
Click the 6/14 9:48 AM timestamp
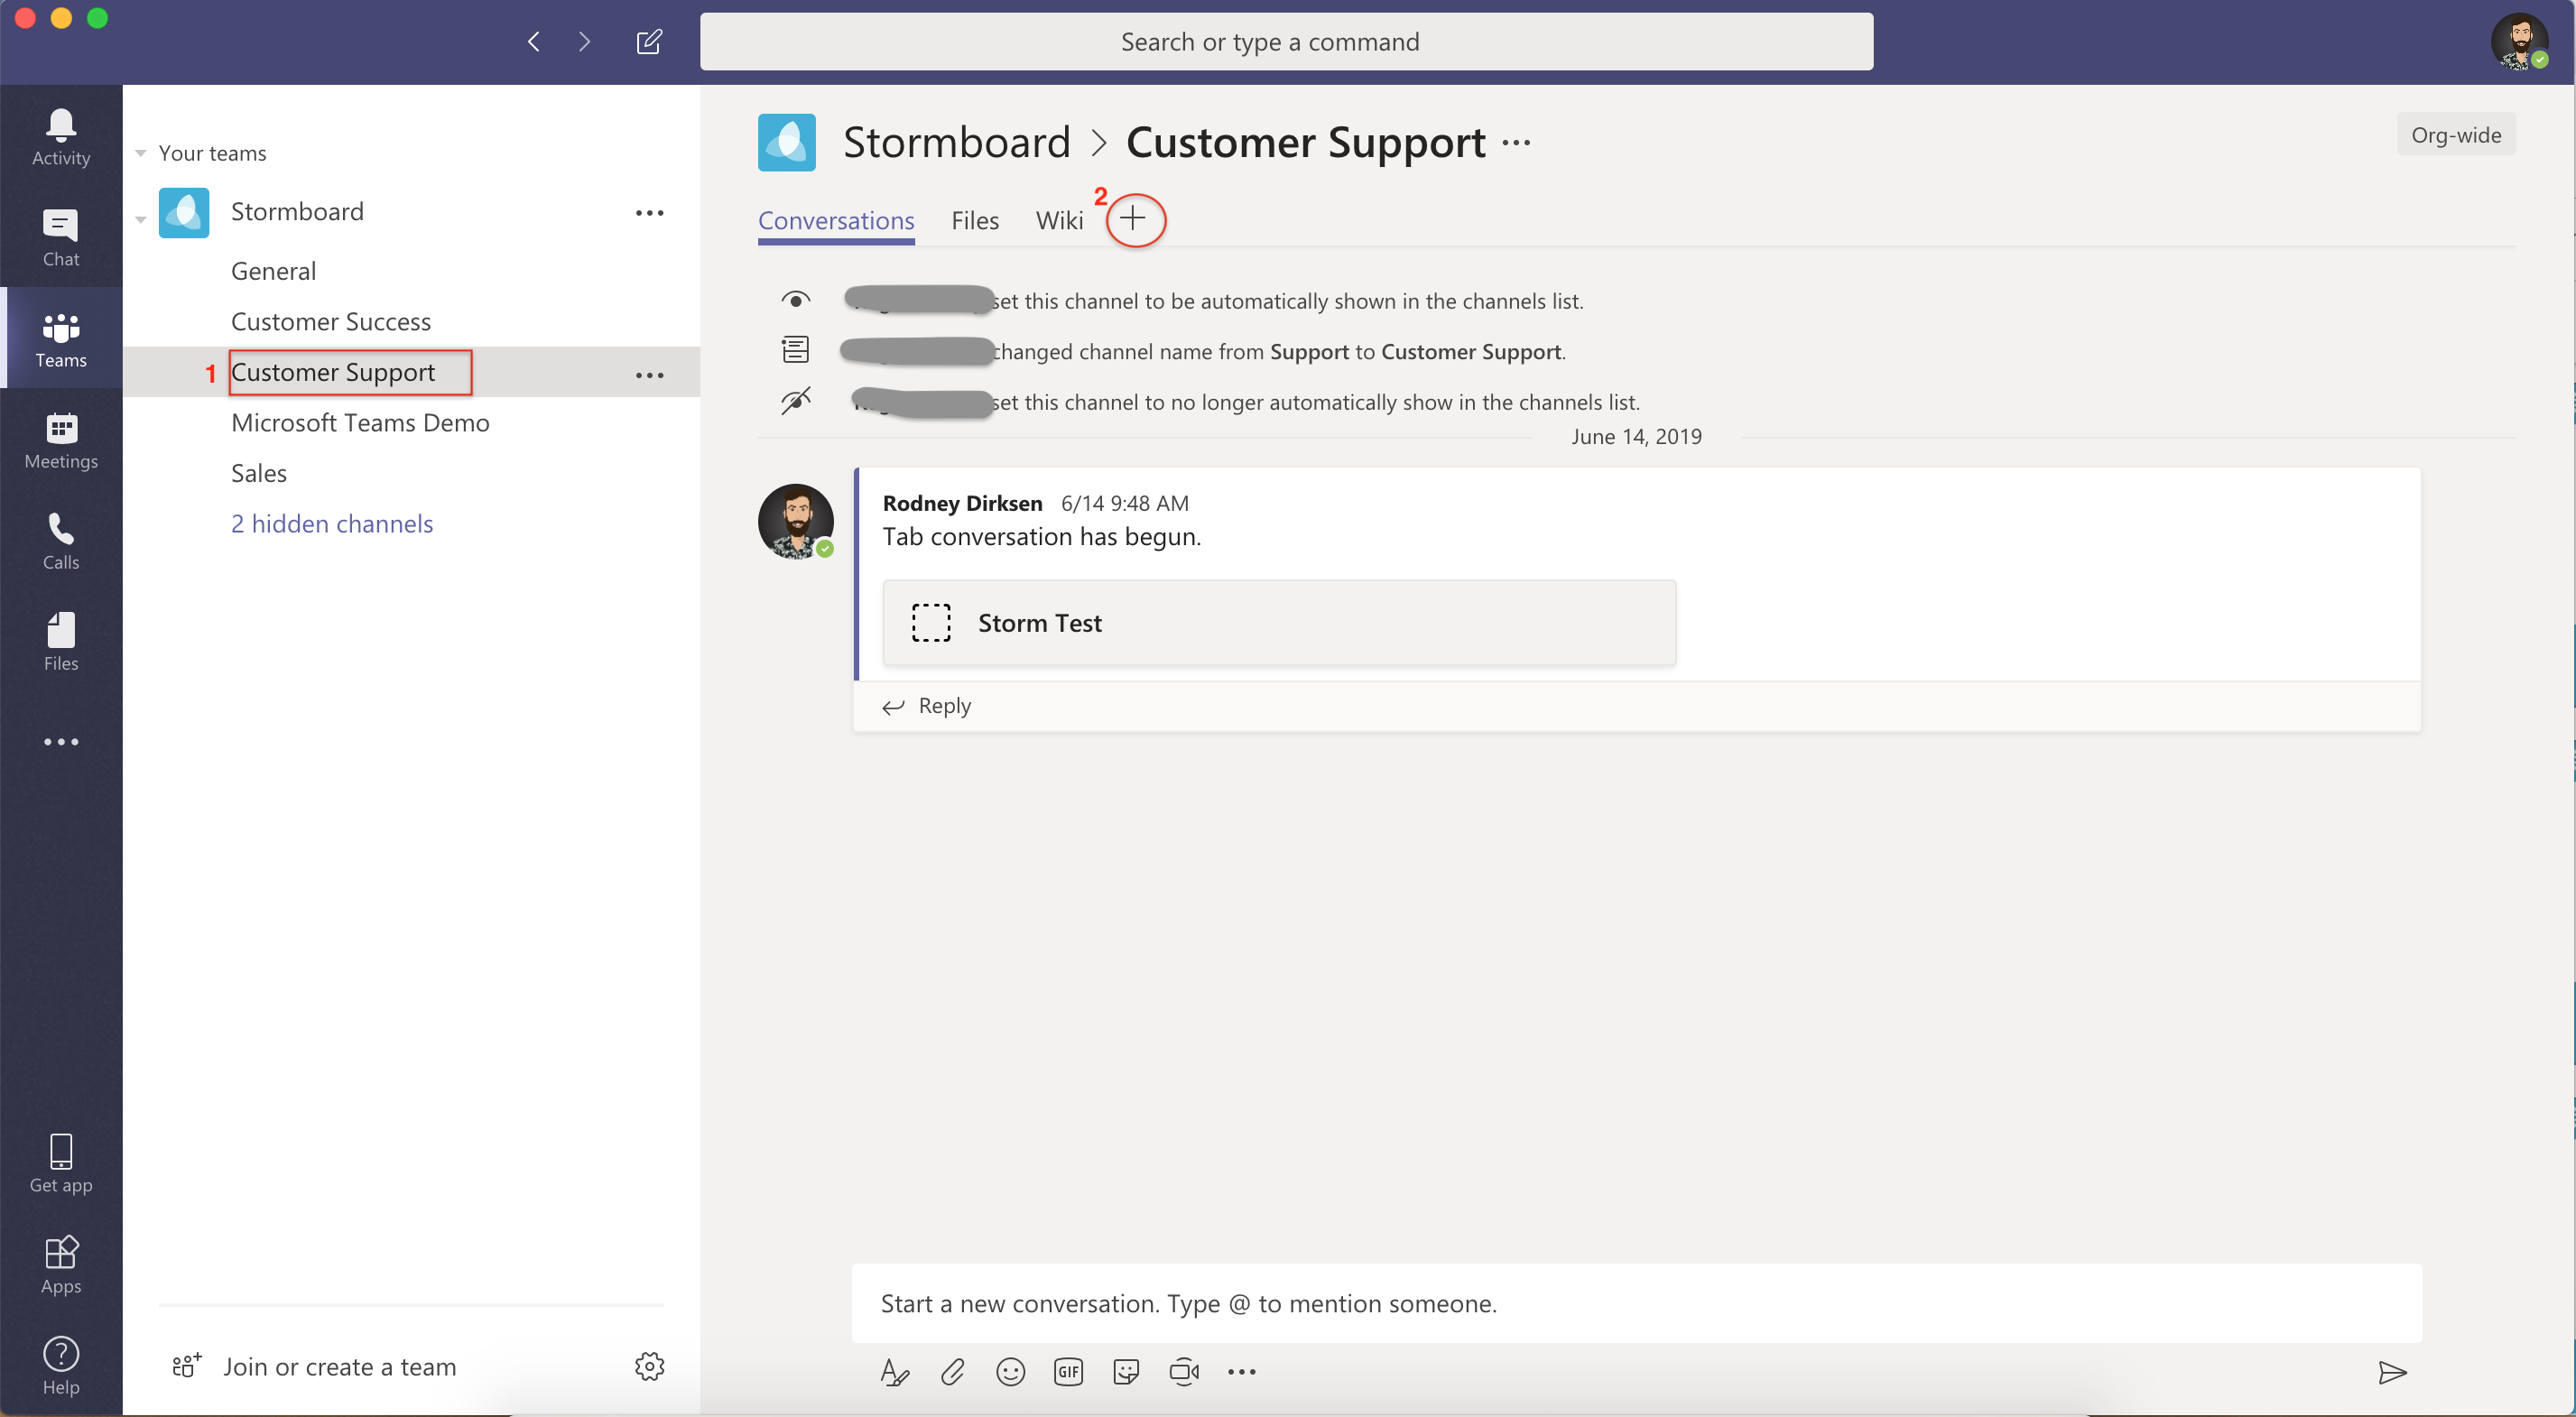pyautogui.click(x=1125, y=504)
